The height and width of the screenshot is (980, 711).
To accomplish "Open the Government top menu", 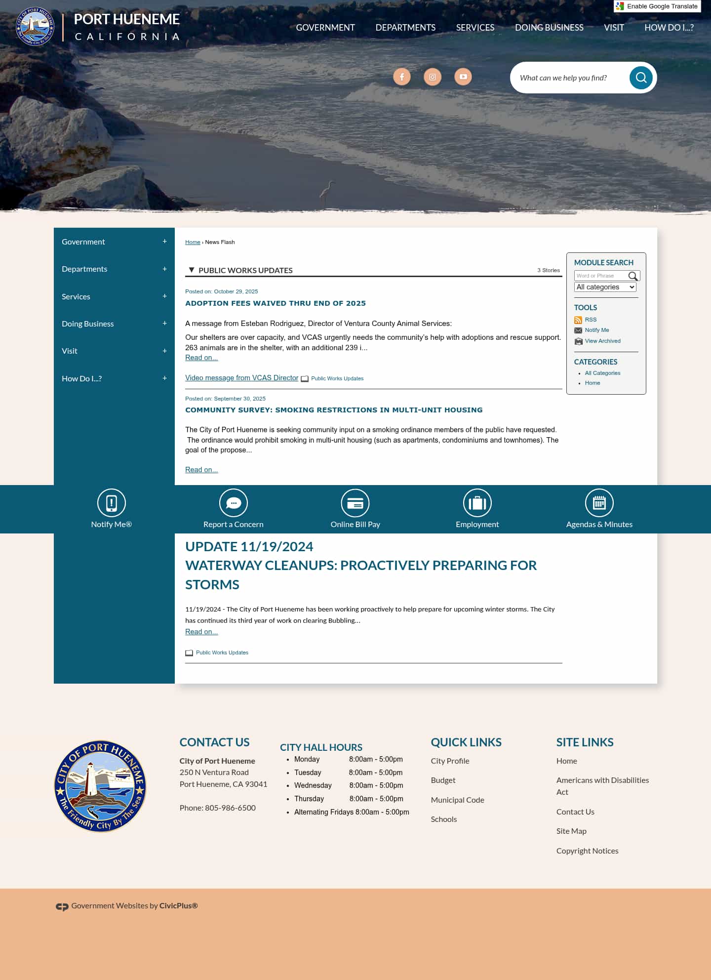I will pyautogui.click(x=325, y=28).
